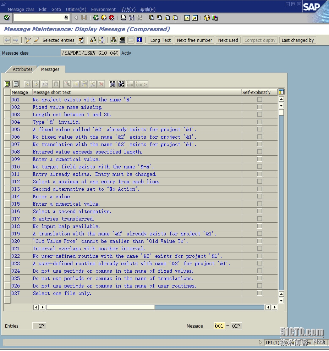
Task: Click the table scroll-right arrow at far right
Action: [x=275, y=307]
